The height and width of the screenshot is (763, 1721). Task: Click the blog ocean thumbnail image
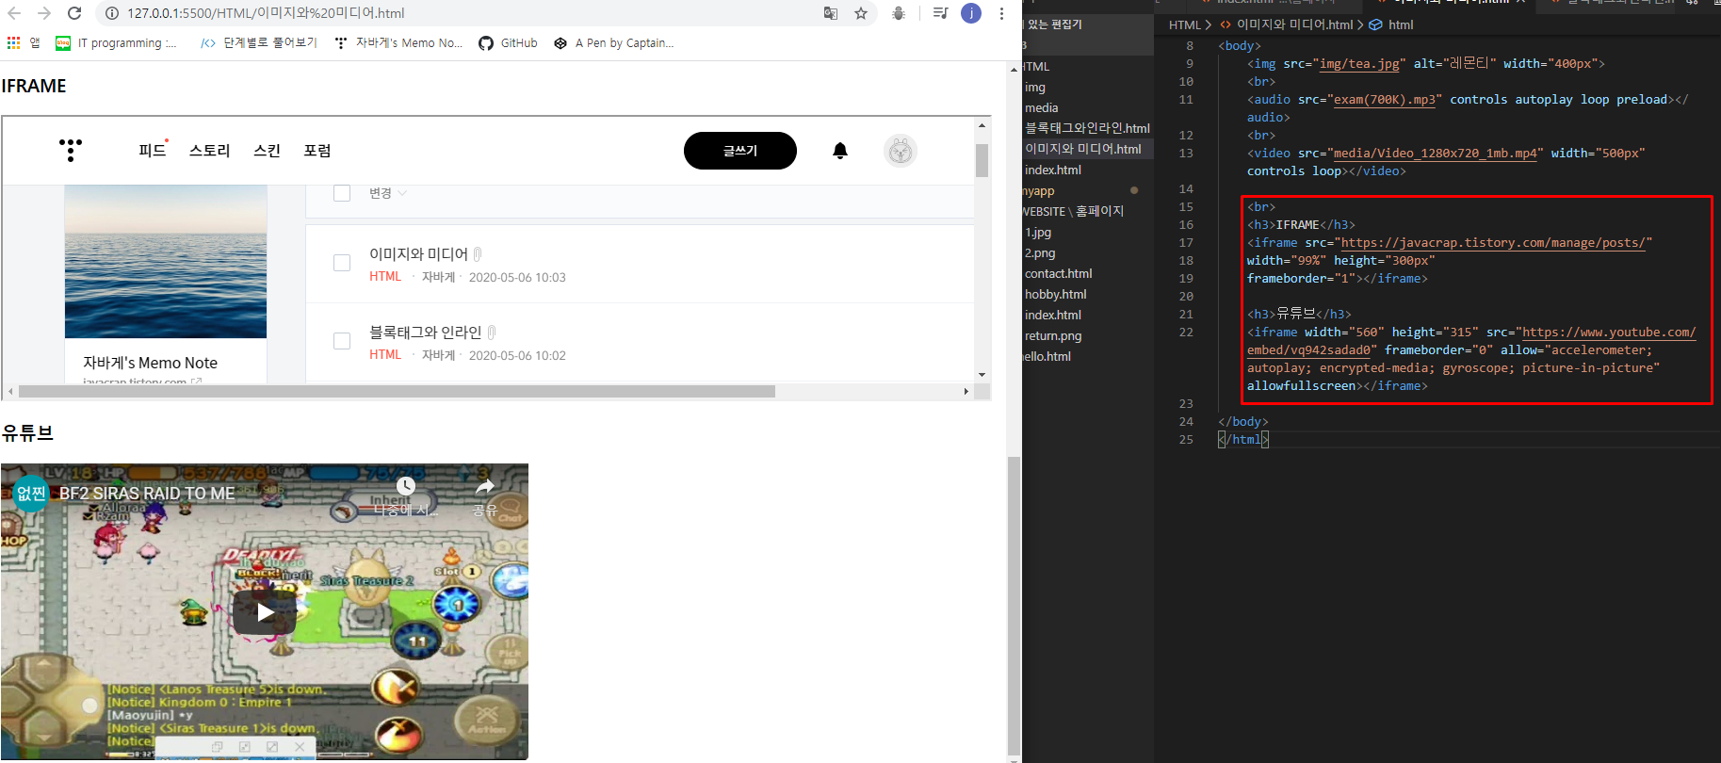click(166, 262)
